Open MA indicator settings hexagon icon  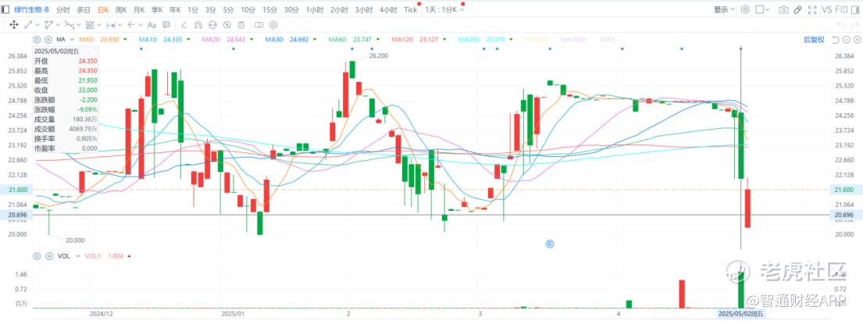tap(37, 40)
